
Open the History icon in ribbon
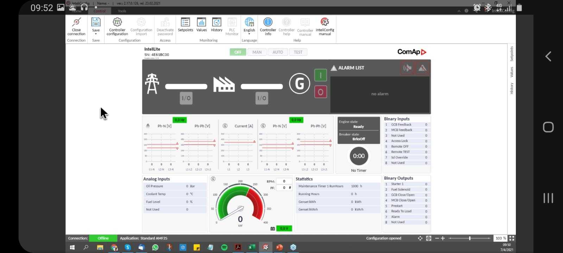(217, 22)
